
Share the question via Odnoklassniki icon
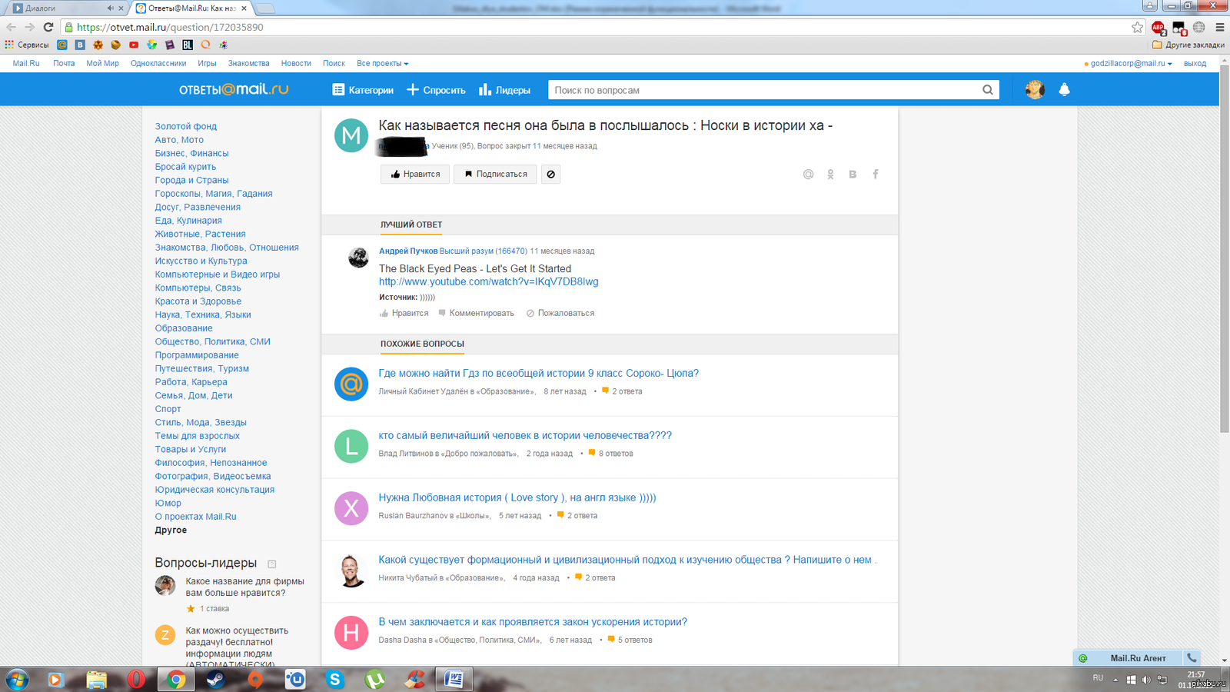coord(830,175)
